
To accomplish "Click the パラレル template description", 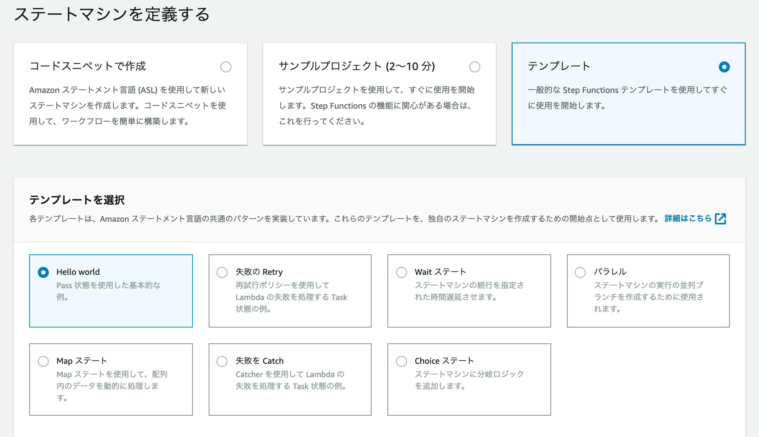I will [648, 297].
